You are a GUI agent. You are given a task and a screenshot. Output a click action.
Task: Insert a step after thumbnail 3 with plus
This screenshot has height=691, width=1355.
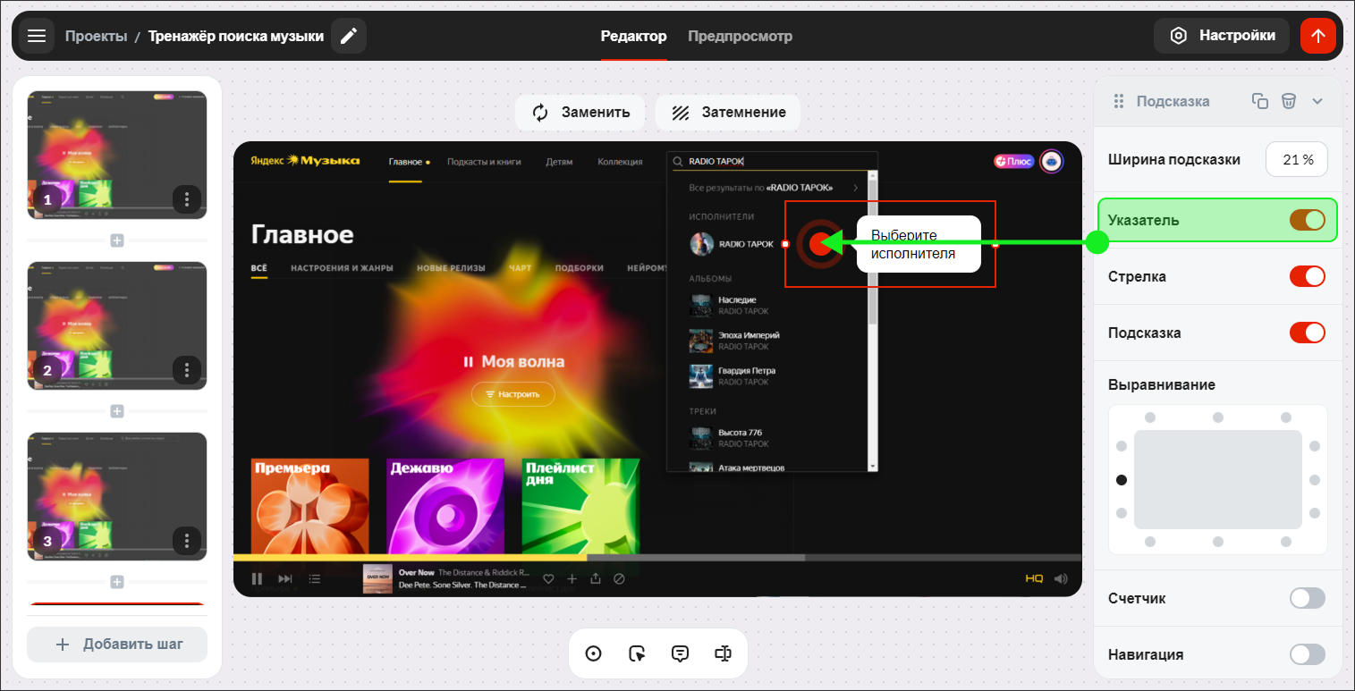[116, 582]
